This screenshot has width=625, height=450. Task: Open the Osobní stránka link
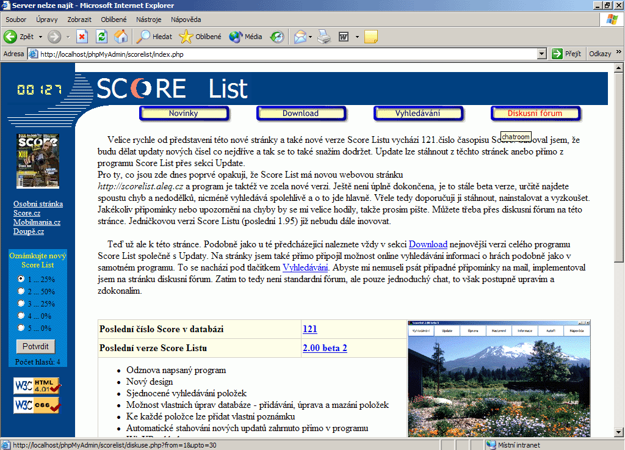(38, 204)
